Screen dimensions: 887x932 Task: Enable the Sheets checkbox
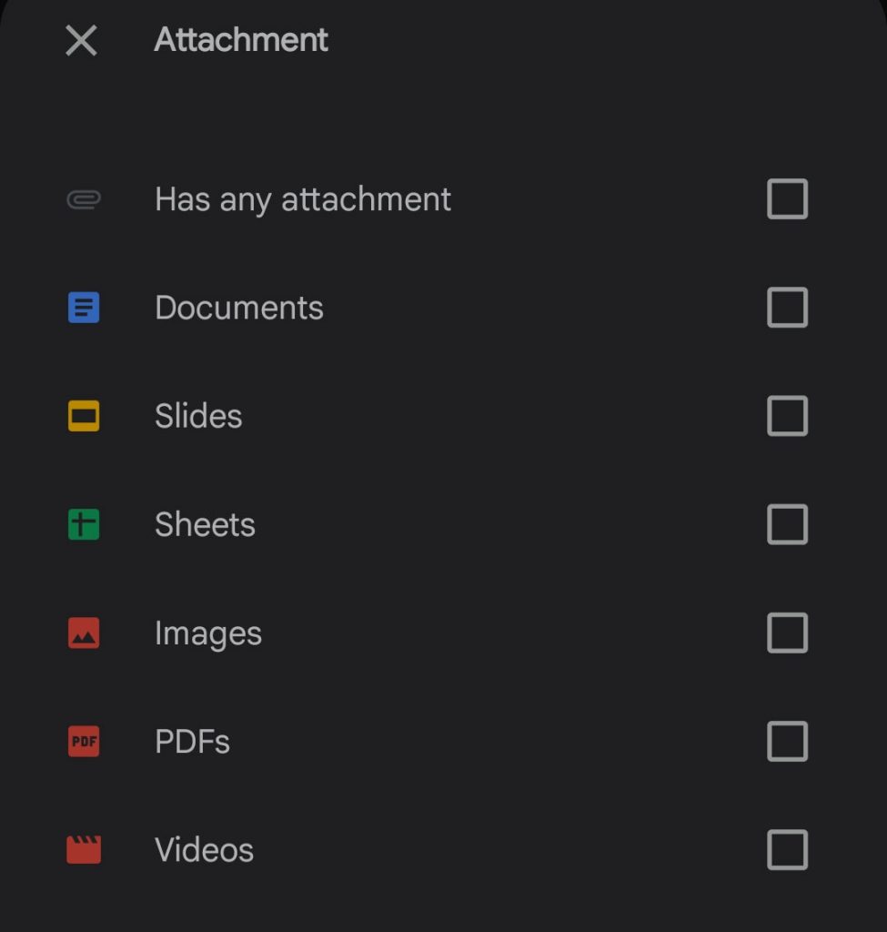click(786, 524)
